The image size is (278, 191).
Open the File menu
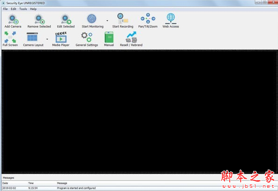(x=5, y=9)
